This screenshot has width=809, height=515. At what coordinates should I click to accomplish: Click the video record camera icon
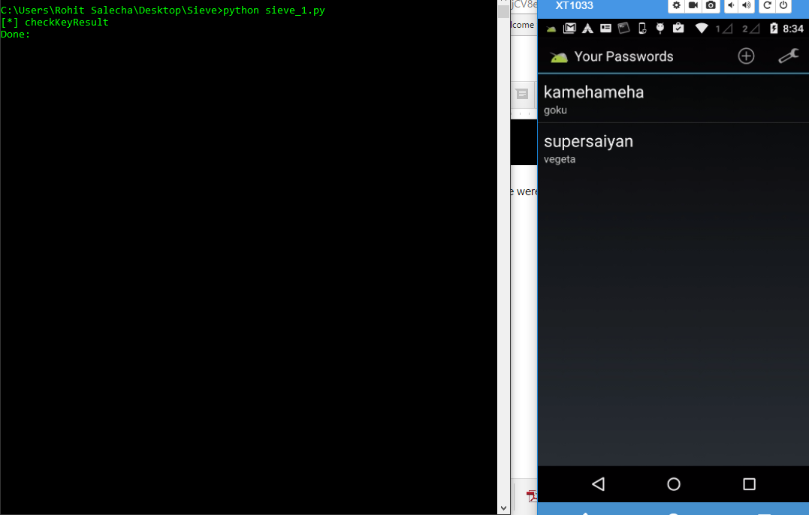[x=693, y=6]
